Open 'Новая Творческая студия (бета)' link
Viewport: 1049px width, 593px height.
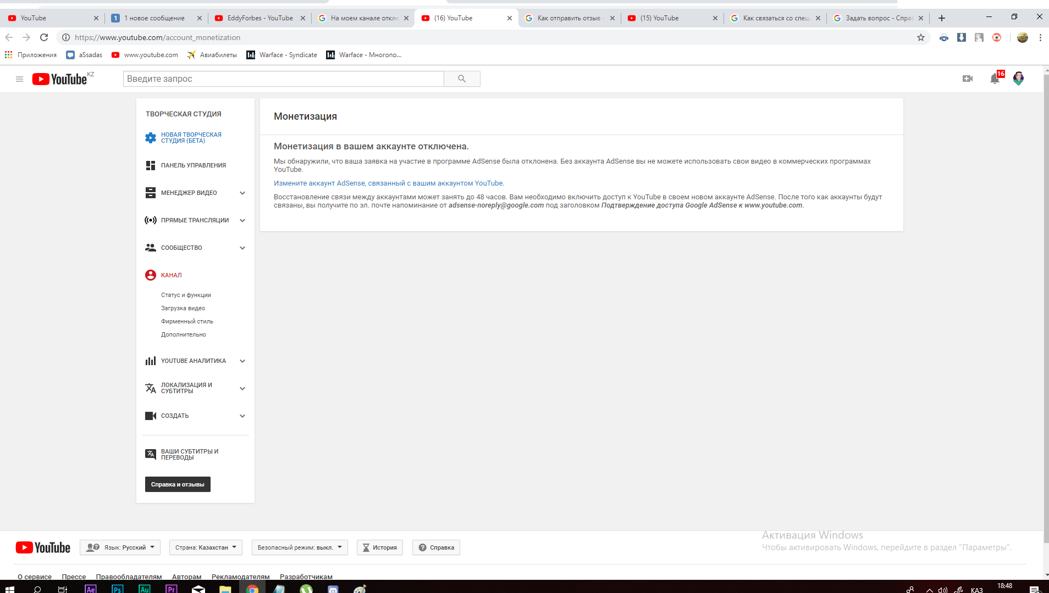[191, 138]
